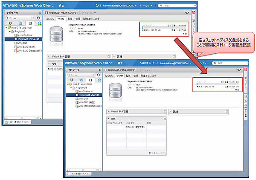Click 更新 link under storage, front window

point(237,90)
